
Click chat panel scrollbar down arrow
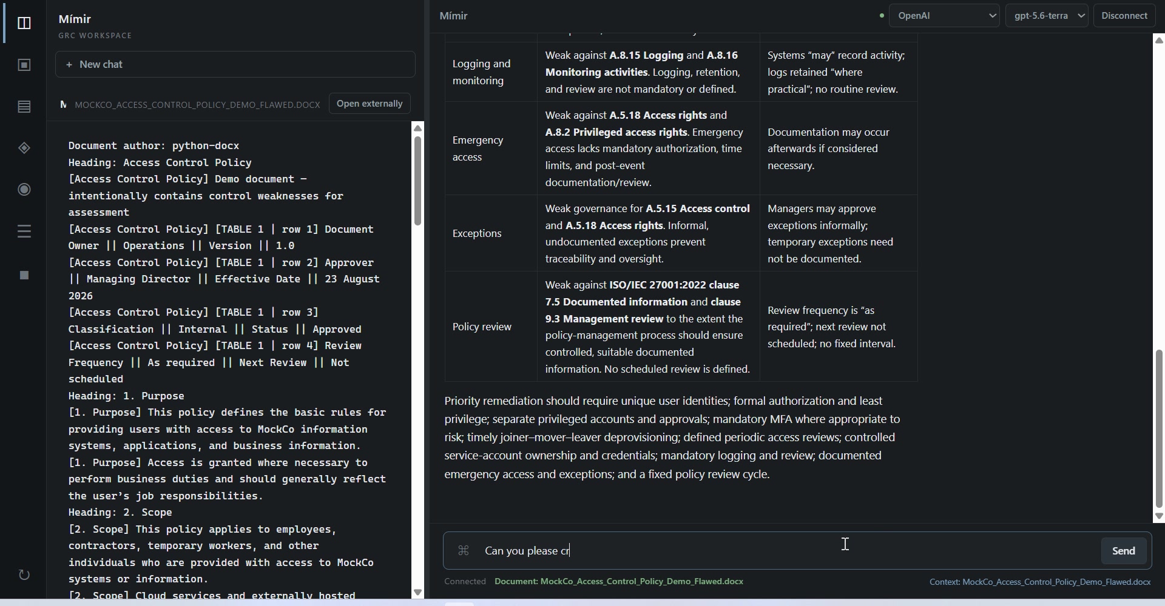[1159, 516]
